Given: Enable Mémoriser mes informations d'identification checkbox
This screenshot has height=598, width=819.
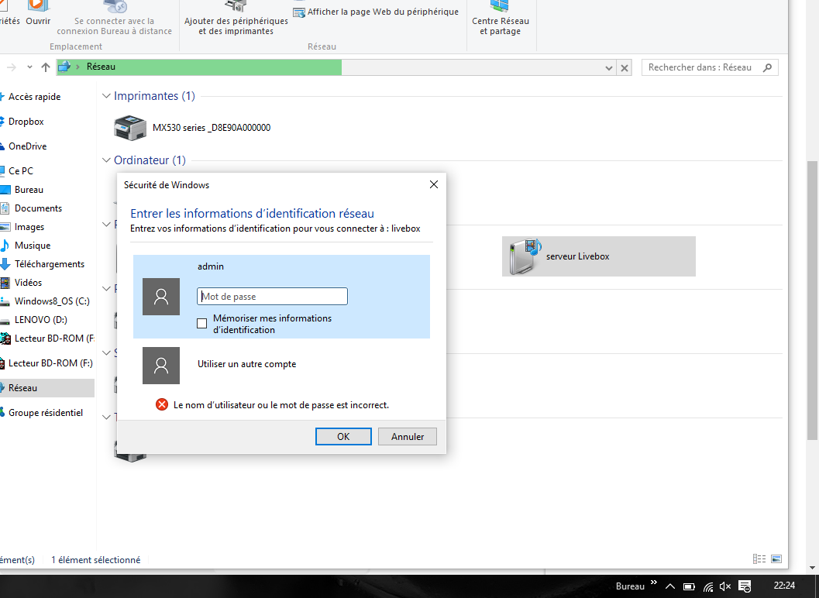Looking at the screenshot, I should [x=202, y=324].
